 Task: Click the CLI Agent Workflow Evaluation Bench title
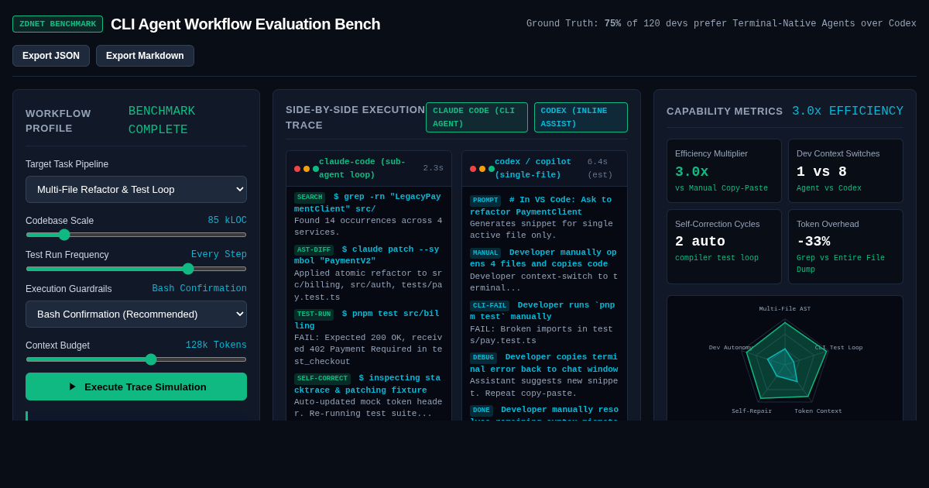click(x=245, y=24)
